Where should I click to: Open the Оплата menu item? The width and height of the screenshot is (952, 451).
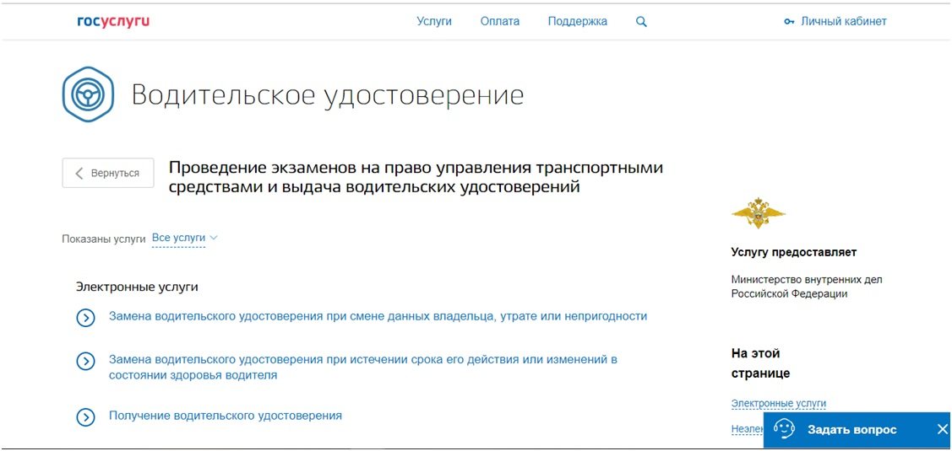point(500,22)
